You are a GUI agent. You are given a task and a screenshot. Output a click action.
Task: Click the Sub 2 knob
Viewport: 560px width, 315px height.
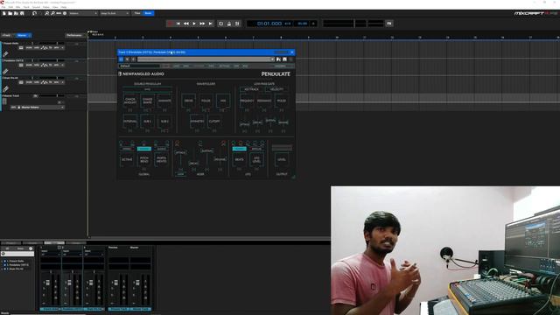[164, 122]
